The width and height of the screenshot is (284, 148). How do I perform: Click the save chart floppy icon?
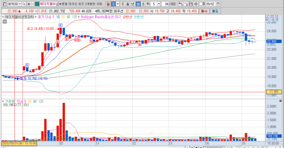click(191, 4)
